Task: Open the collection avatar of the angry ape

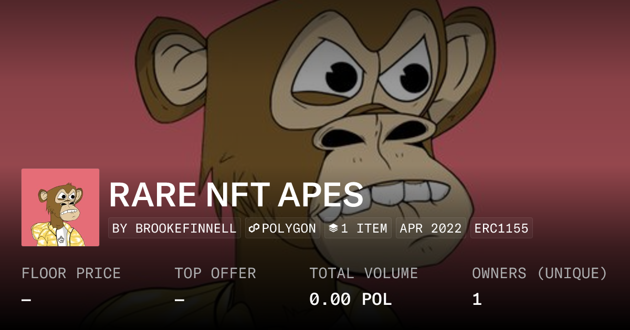Action: (60, 206)
